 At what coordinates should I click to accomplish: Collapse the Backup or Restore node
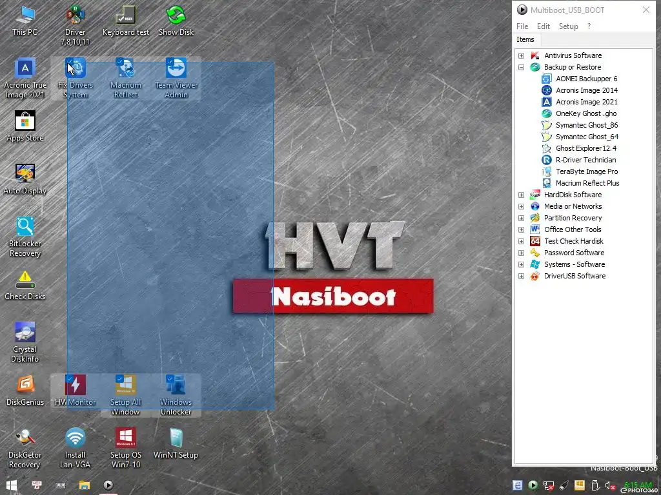pos(521,67)
